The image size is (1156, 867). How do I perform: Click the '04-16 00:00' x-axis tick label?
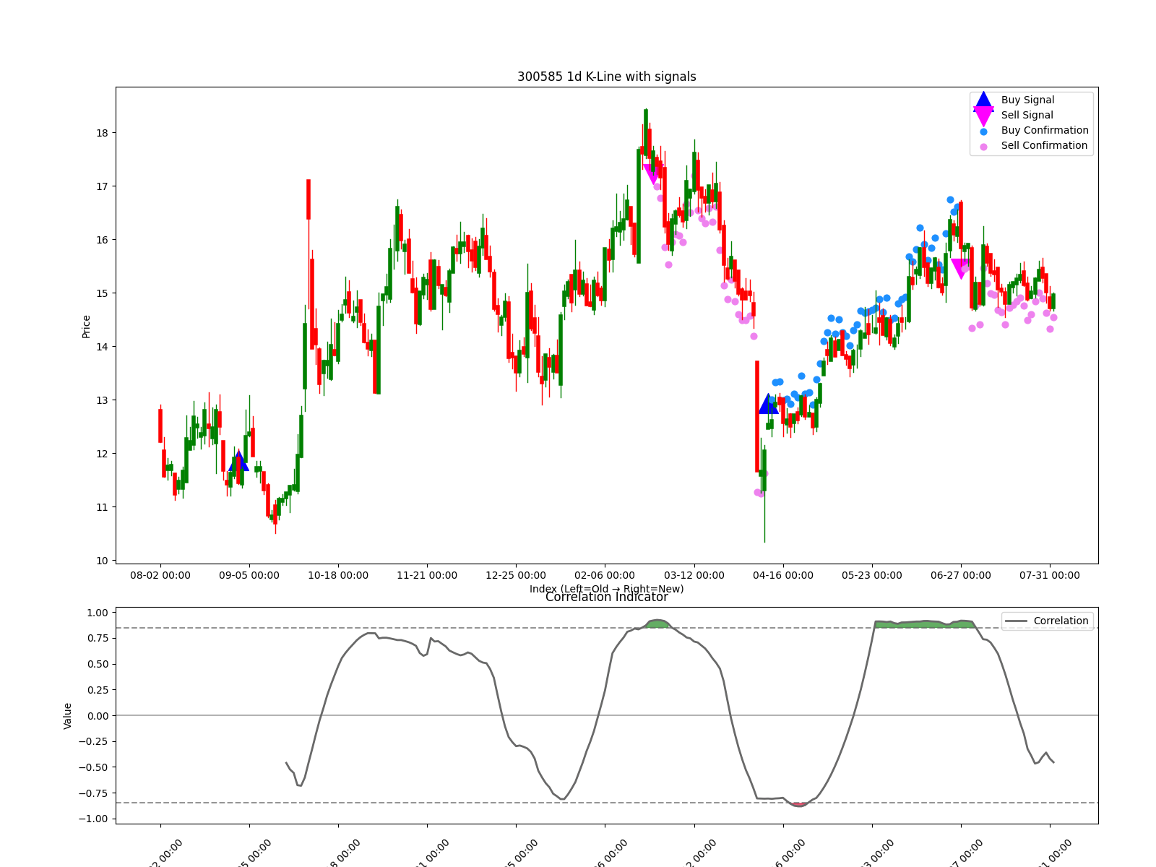[783, 576]
